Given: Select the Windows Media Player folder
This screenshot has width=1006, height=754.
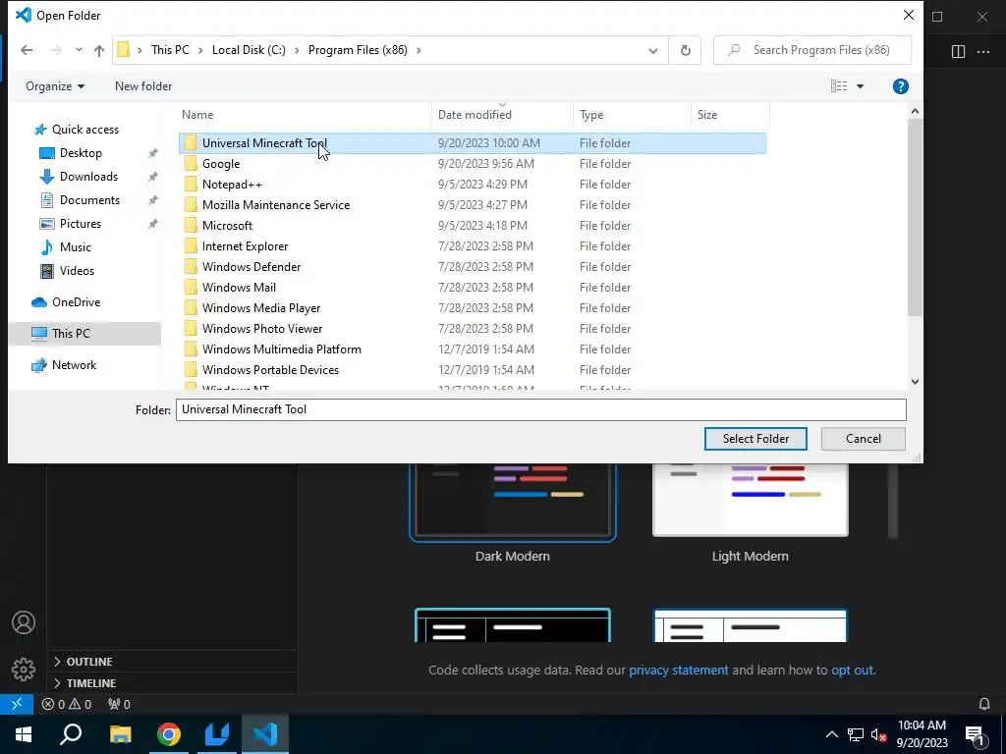Looking at the screenshot, I should point(473,307).
